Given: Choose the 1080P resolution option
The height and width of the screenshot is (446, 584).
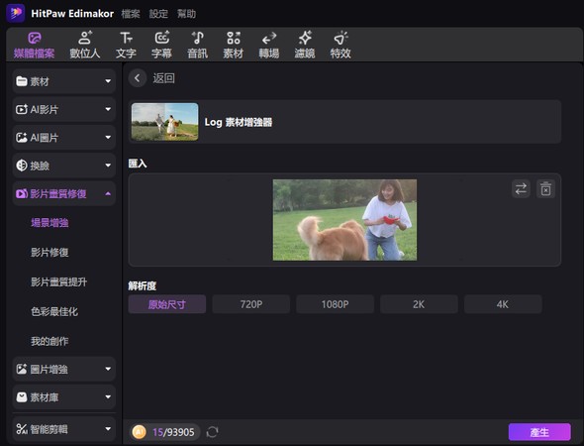Looking at the screenshot, I should (x=335, y=304).
